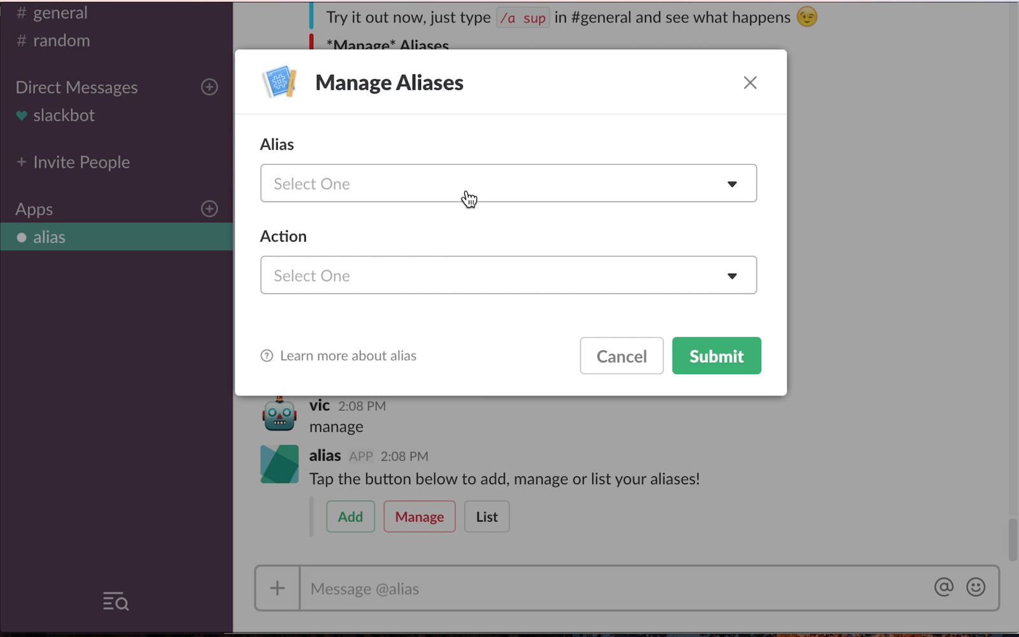The image size is (1019, 637).
Task: Click the Submit button
Action: [716, 355]
